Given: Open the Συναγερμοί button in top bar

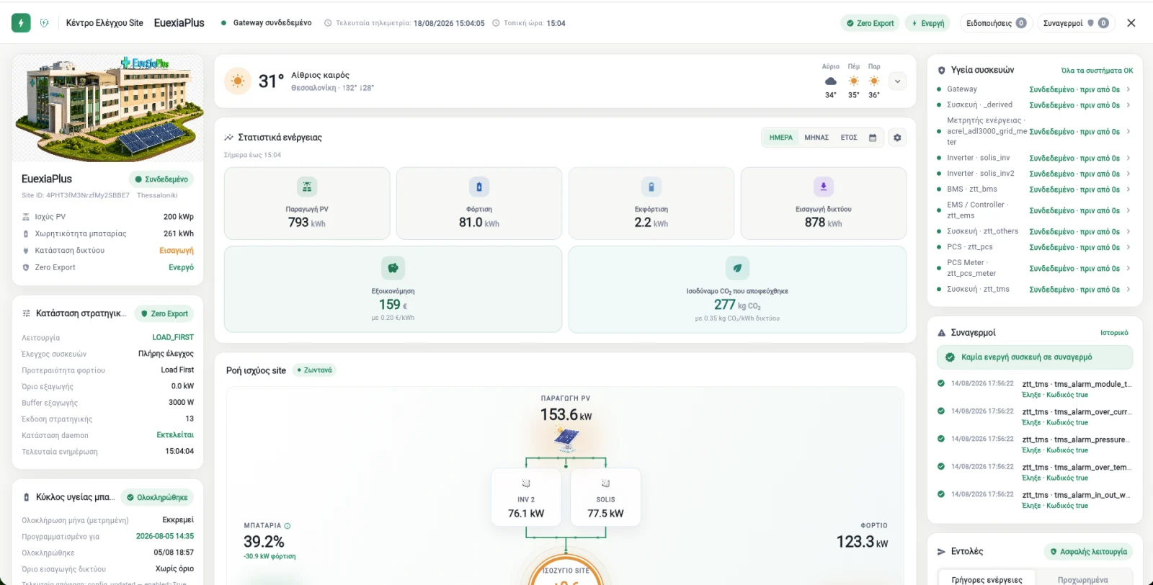Looking at the screenshot, I should (x=1076, y=23).
